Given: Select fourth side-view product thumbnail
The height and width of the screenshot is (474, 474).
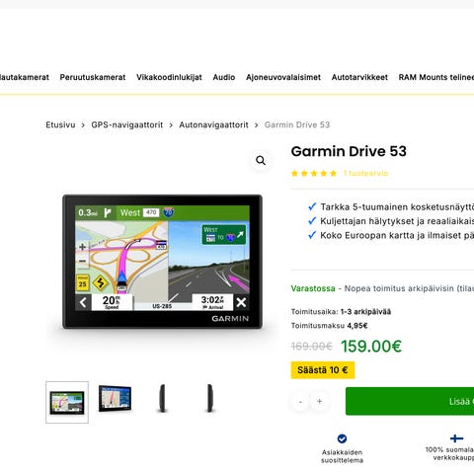Looking at the screenshot, I should pyautogui.click(x=209, y=398).
